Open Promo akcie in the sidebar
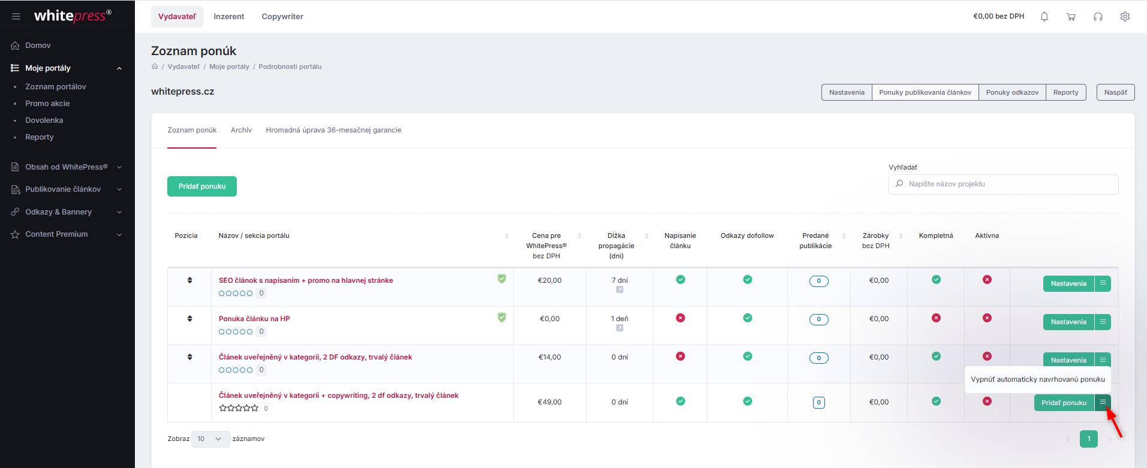Screen dimensions: 1147x468 [47, 104]
